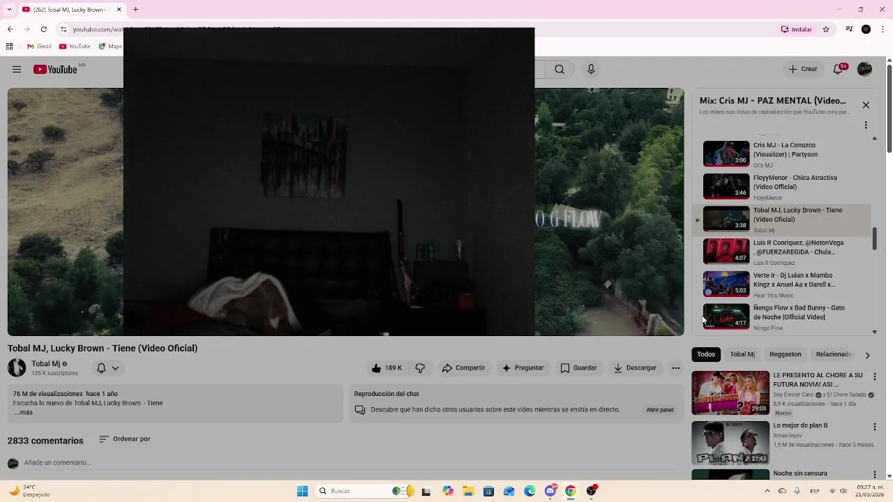Bookmark this page with the star icon

pos(826,29)
